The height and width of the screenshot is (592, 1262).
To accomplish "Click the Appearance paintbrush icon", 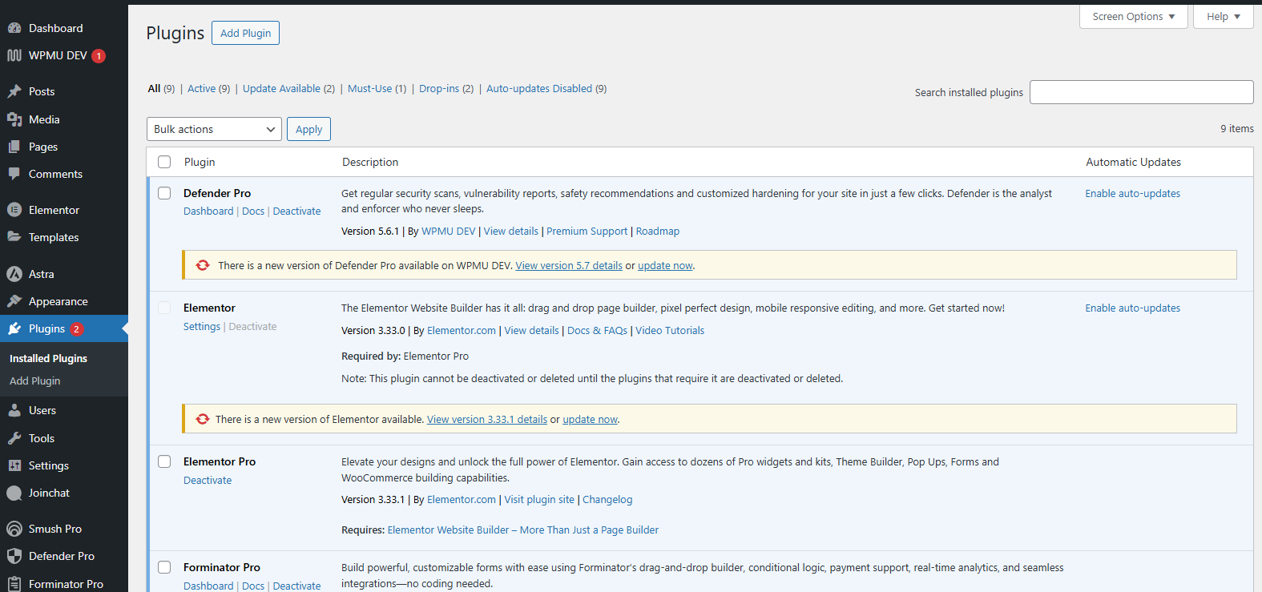I will [x=14, y=301].
